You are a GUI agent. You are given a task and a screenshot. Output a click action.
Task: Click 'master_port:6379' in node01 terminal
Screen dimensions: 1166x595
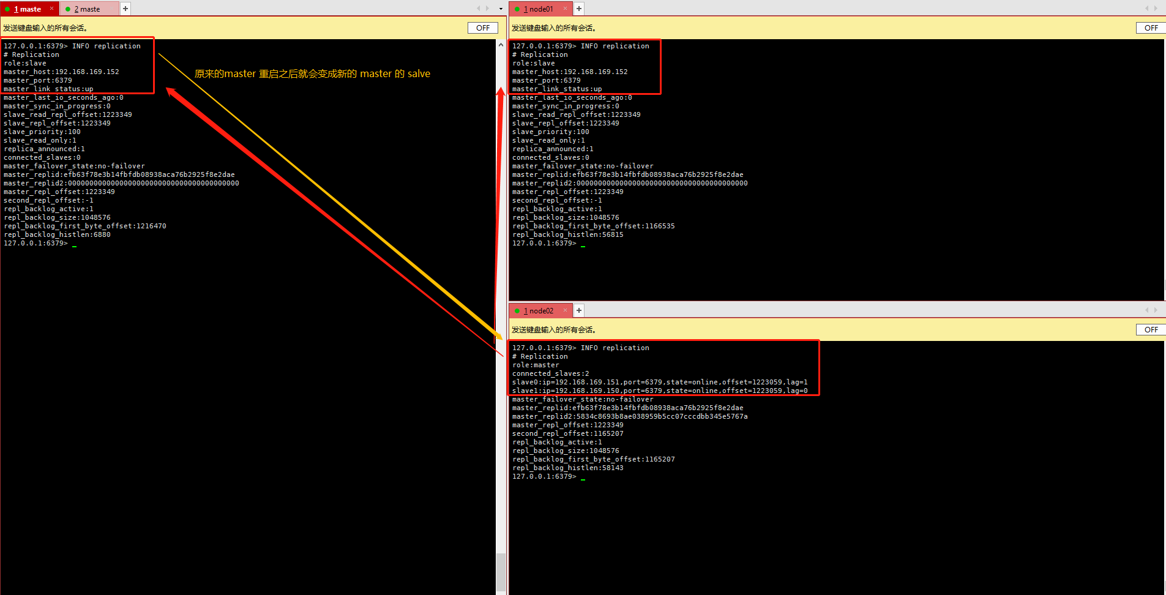click(547, 80)
